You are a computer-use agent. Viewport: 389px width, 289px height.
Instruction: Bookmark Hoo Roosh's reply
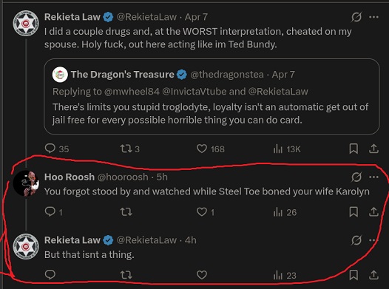(354, 212)
